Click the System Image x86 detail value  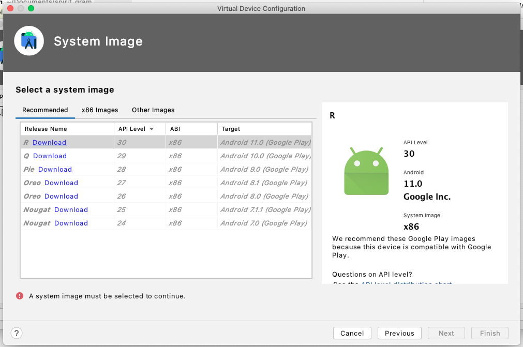411,227
